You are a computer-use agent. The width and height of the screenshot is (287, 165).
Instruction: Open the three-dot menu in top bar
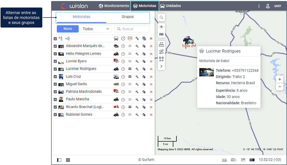259,6
